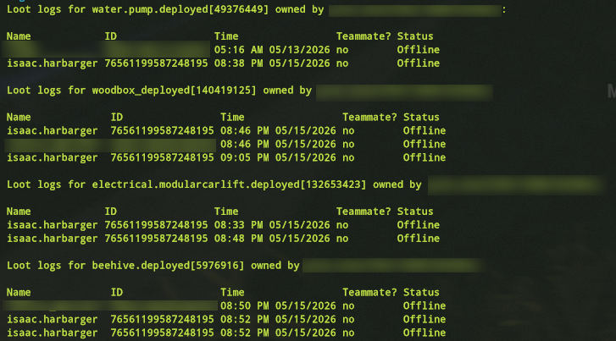The height and width of the screenshot is (341, 616).
Task: Click the 08:33 PM carlift log timestamp
Action: point(272,225)
